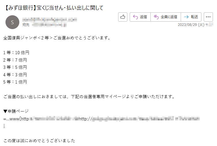Click the recipient address beside 宛先

[x=49, y=25]
